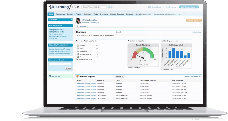The width and height of the screenshot is (228, 121).
Task: Open the Incidents tab
Action: point(87,14)
